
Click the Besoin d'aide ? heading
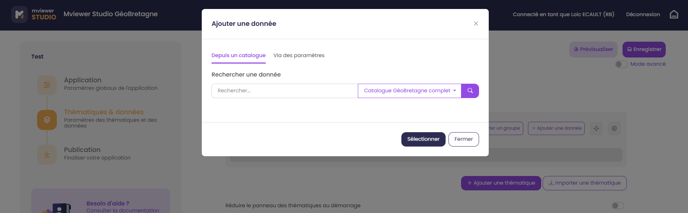(x=108, y=203)
